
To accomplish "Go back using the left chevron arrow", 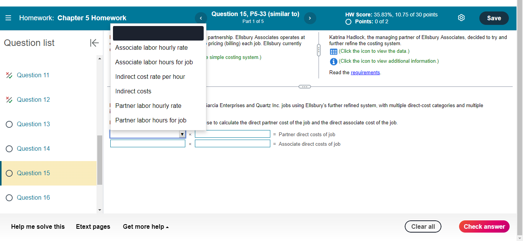I will 201,18.
